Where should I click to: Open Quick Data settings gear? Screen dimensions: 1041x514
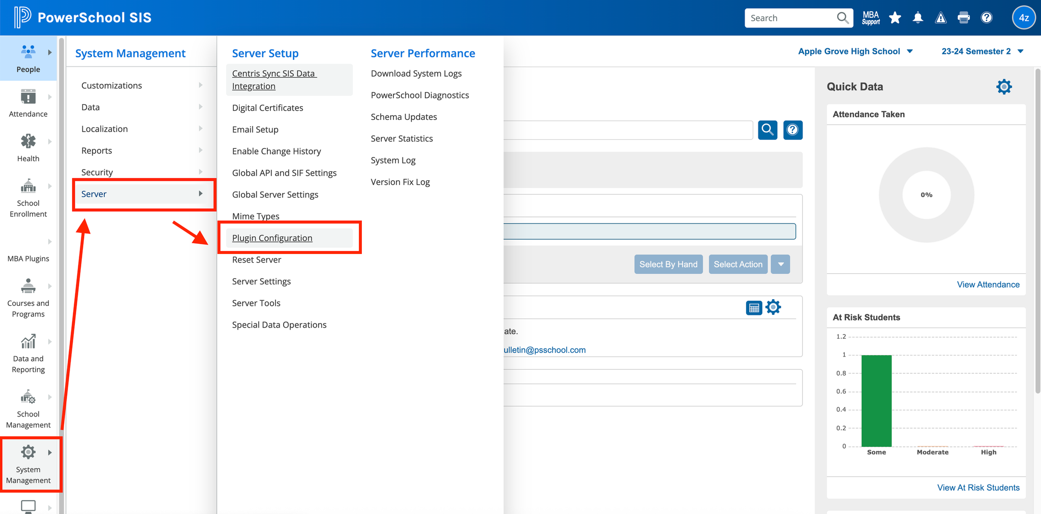coord(1004,87)
